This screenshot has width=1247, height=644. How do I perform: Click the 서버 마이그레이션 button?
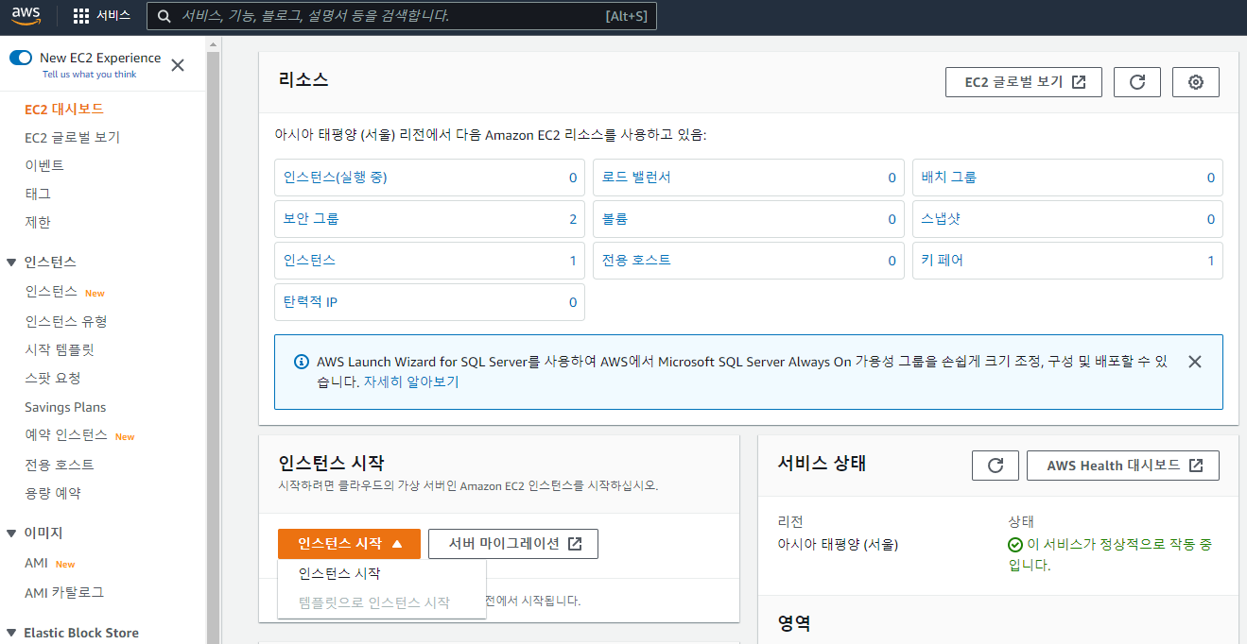point(513,544)
